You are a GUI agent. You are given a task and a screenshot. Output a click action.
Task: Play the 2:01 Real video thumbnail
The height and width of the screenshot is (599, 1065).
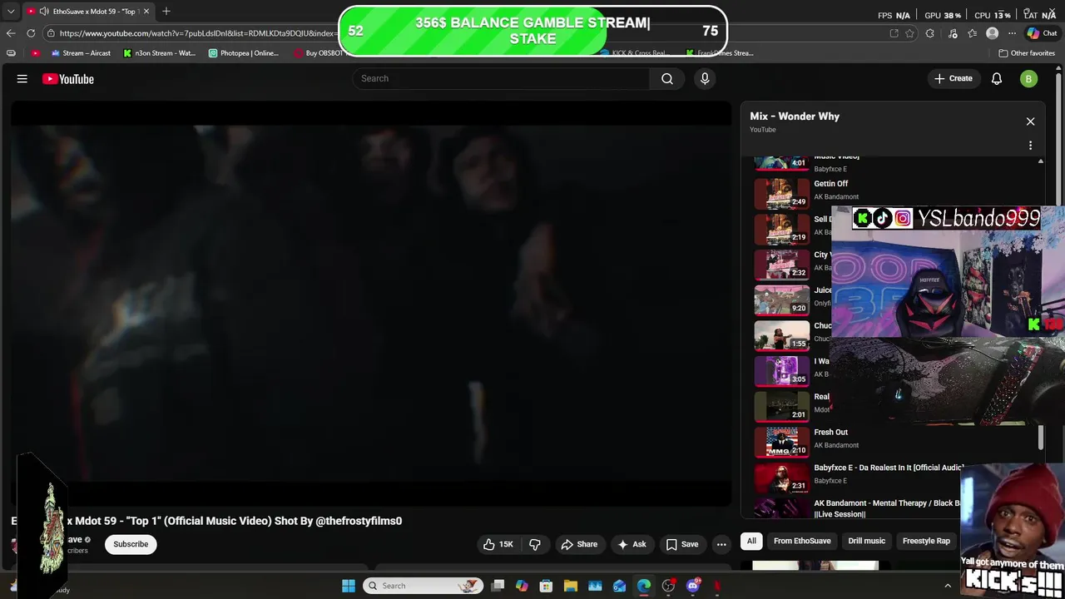point(781,407)
